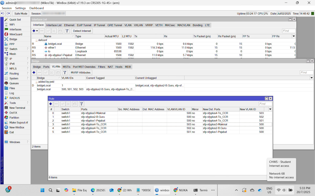Open the WireGuard sidebar icon
The image size is (315, 196).
pyautogui.click(x=6, y=34)
